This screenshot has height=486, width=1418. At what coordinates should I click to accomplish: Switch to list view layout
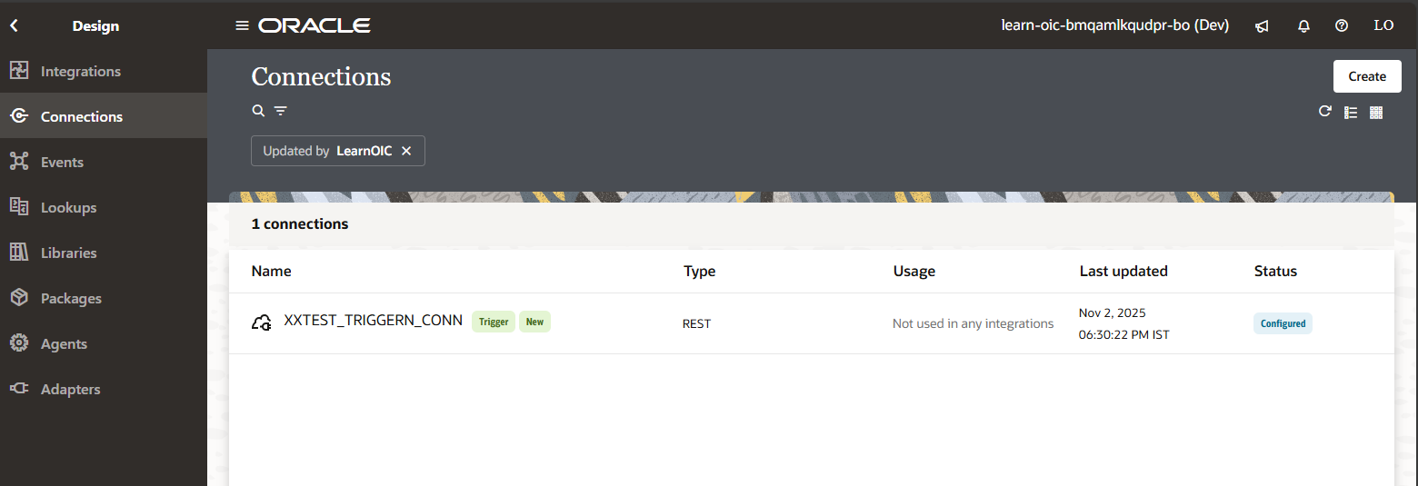tap(1351, 113)
